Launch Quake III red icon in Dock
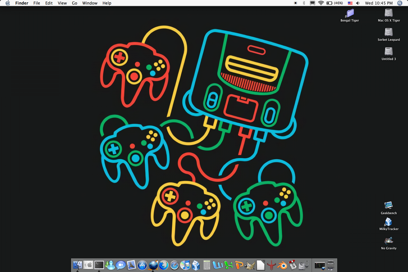The image size is (408, 272). coord(271,265)
